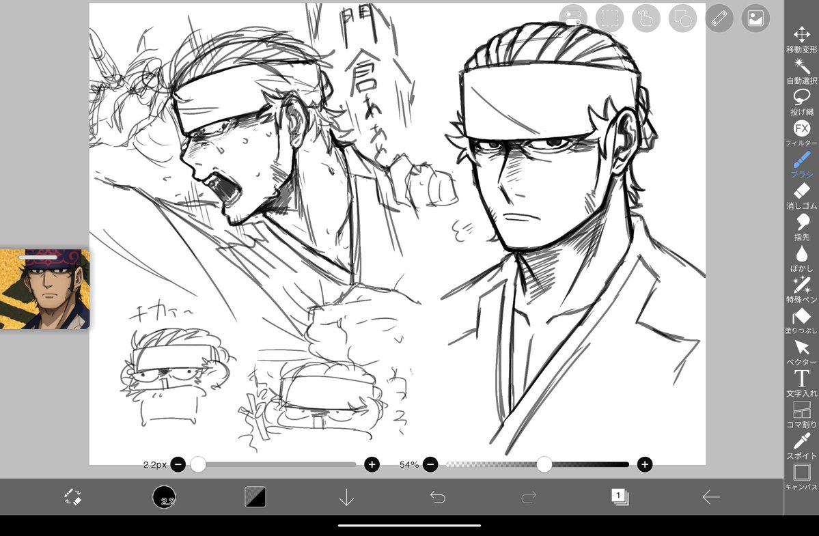The width and height of the screenshot is (819, 536).
Task: Open the layers panel showing 1
Action: click(620, 497)
